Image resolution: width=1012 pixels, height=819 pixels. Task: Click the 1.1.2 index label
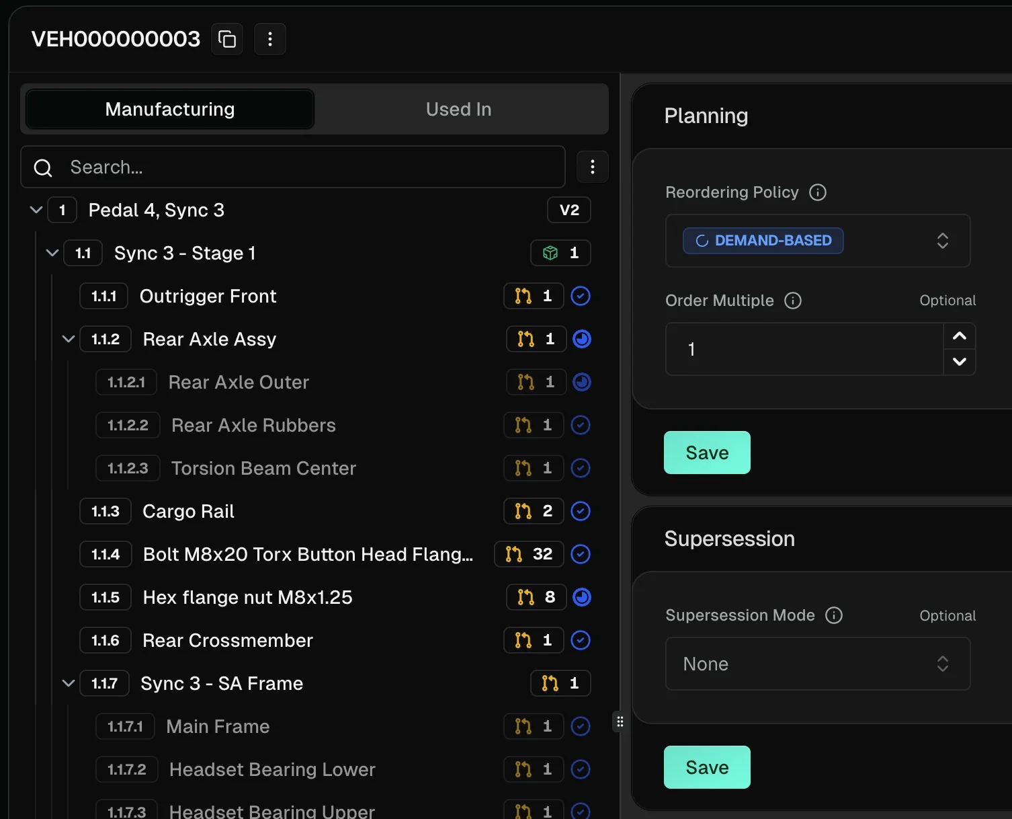tap(106, 339)
